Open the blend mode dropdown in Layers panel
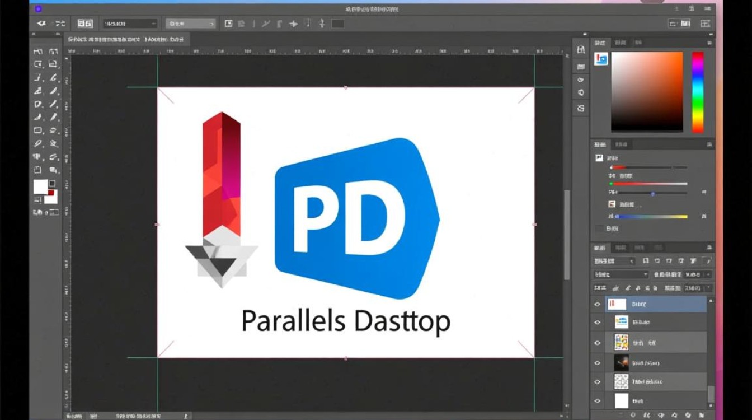752x420 pixels. [620, 274]
